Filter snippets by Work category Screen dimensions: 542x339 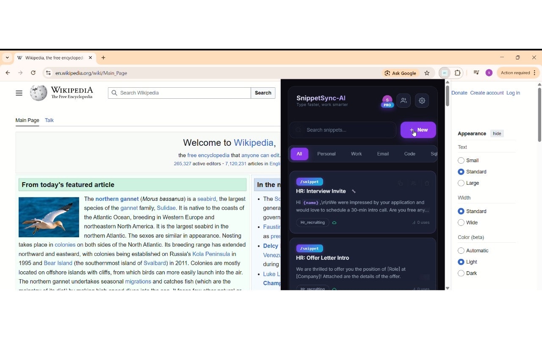coord(356,154)
